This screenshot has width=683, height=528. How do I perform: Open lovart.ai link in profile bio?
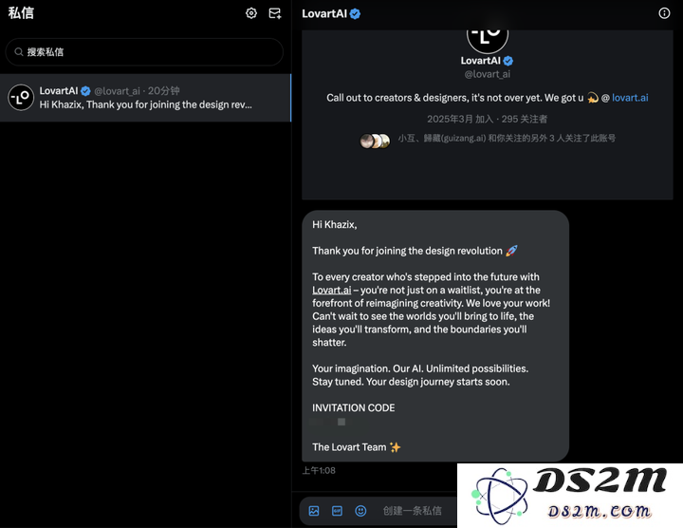click(x=630, y=98)
